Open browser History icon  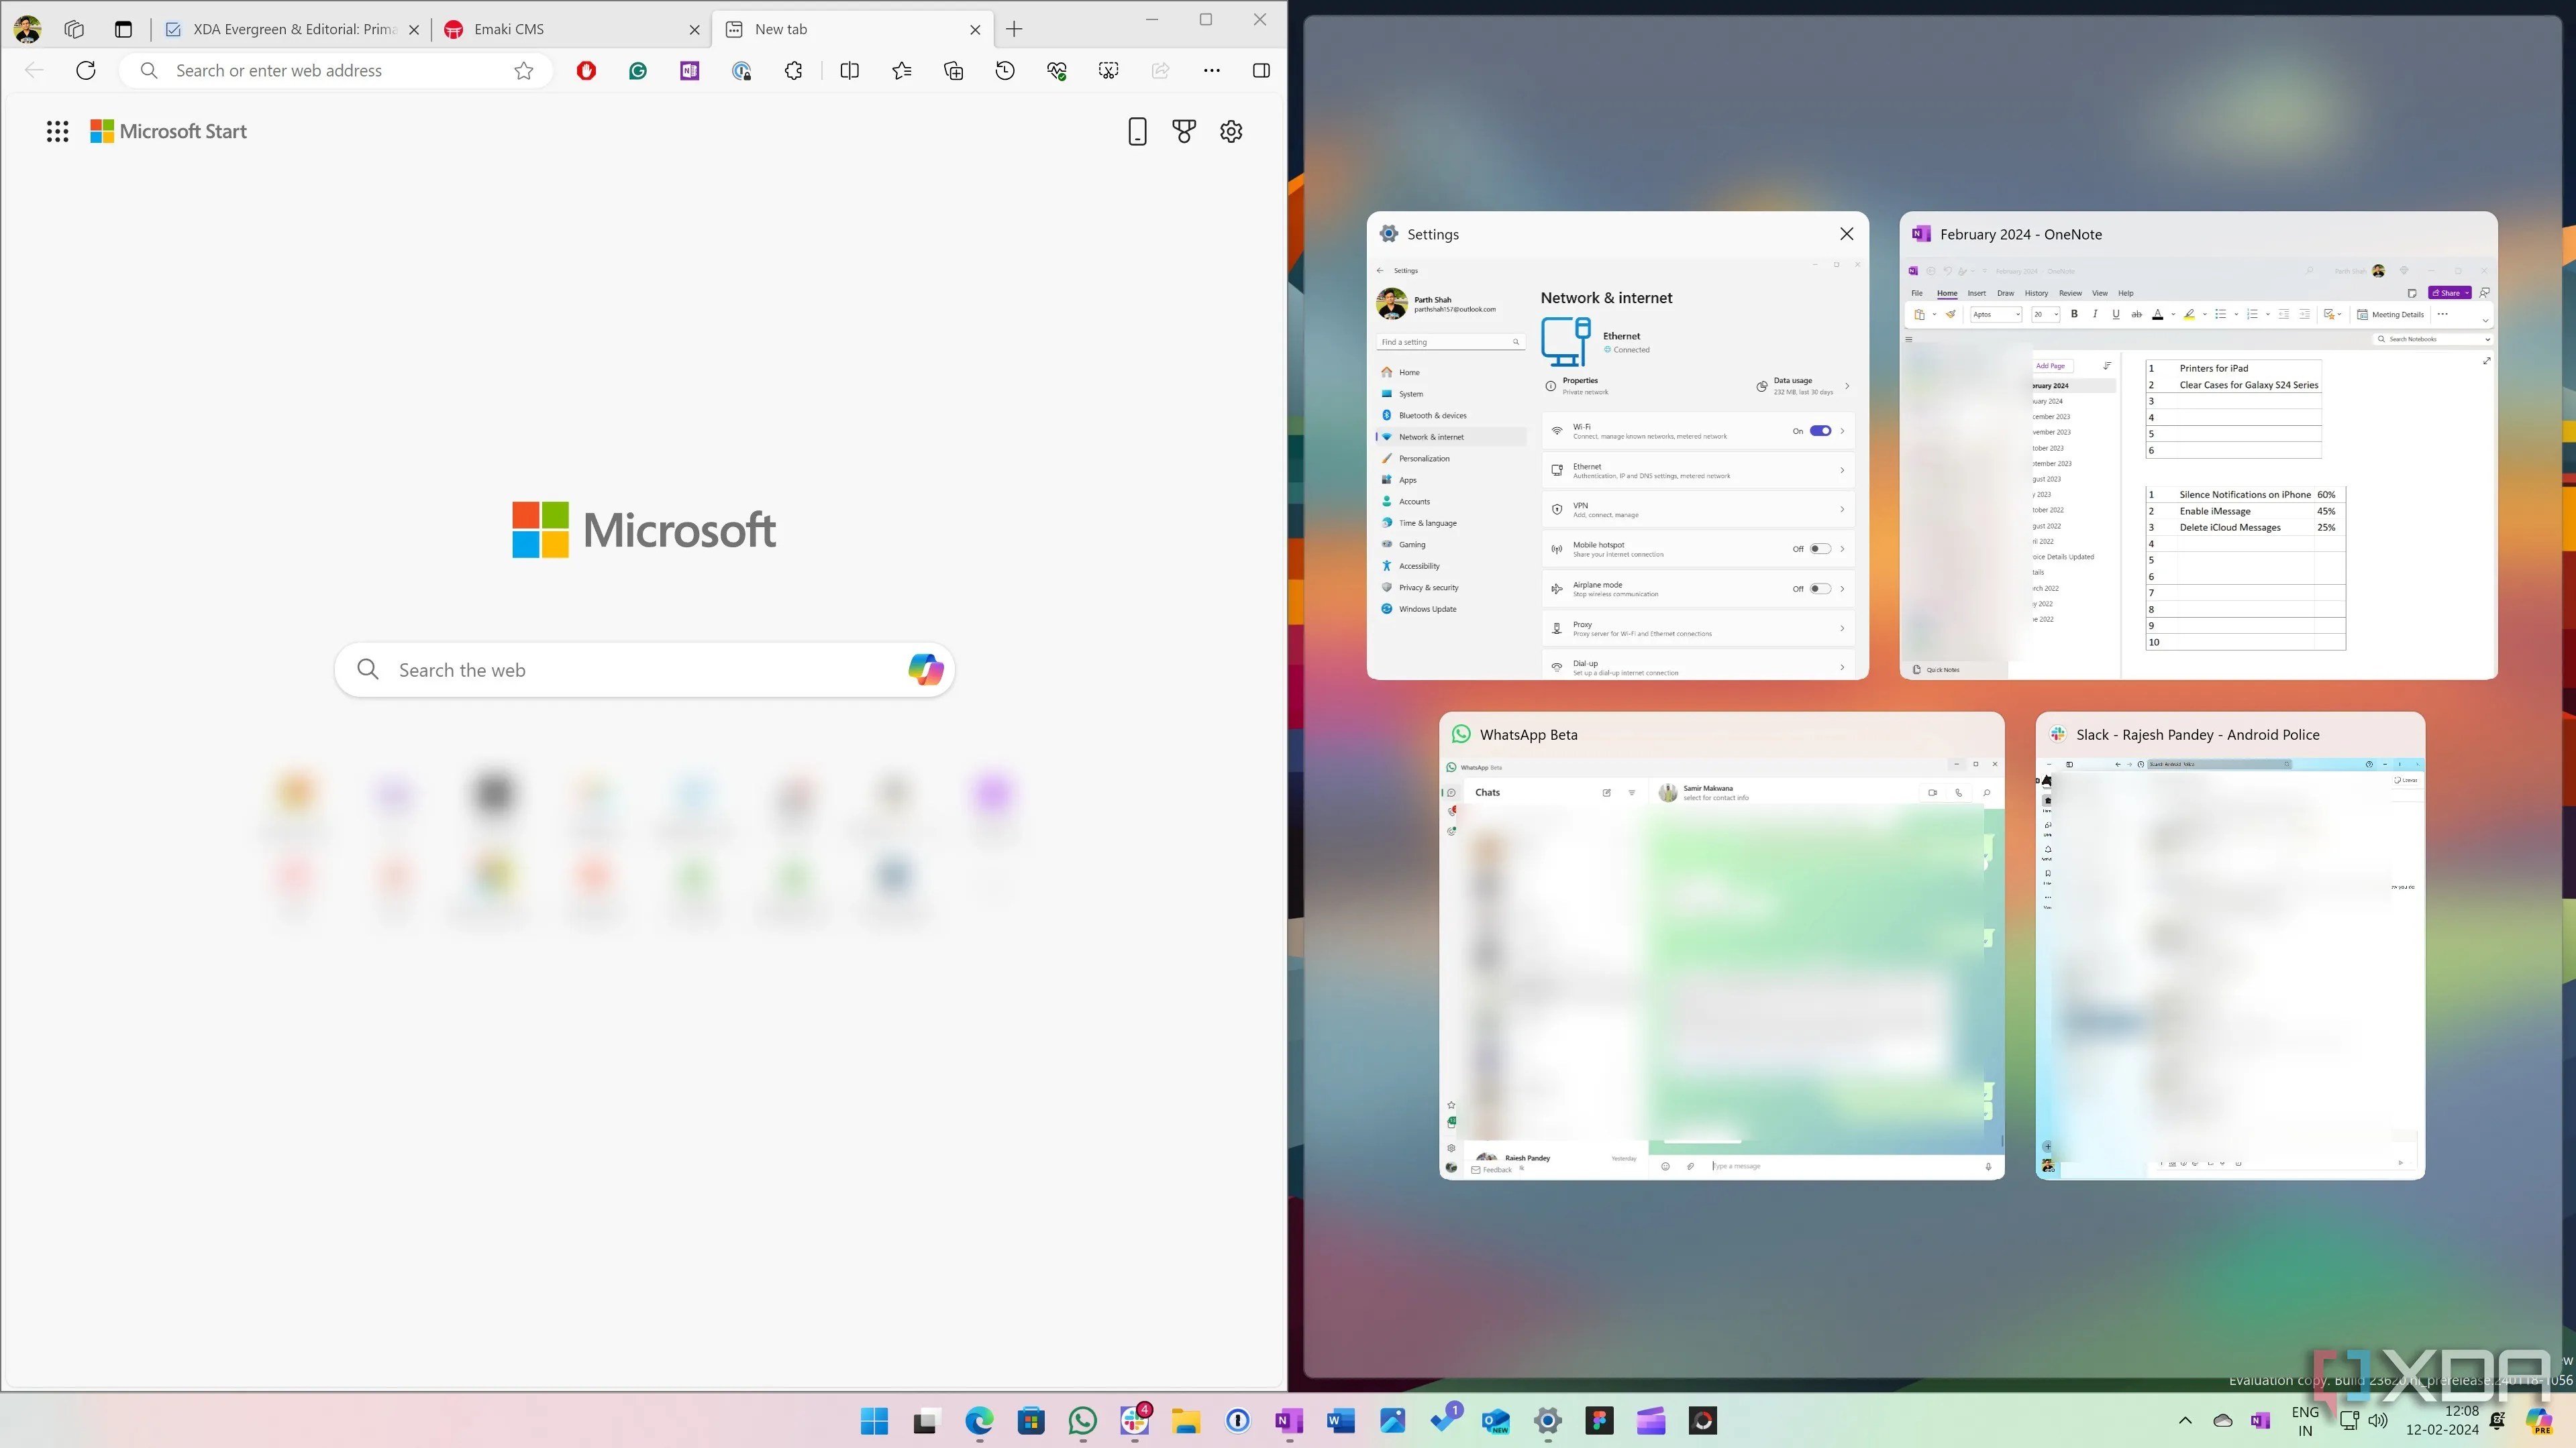tap(1005, 70)
